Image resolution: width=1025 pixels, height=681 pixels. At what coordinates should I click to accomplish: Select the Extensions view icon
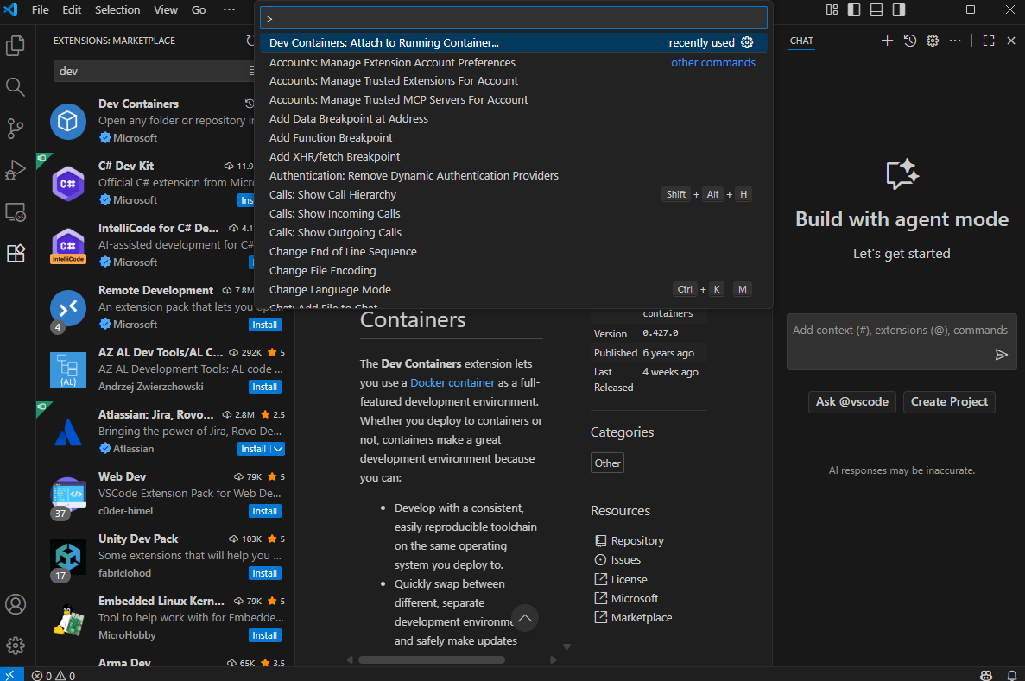[x=15, y=253]
